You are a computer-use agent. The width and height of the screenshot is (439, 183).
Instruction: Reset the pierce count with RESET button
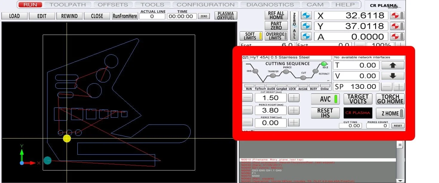coord(398,126)
